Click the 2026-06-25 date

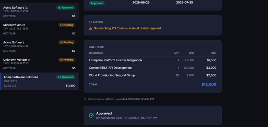pyautogui.click(x=141, y=3)
